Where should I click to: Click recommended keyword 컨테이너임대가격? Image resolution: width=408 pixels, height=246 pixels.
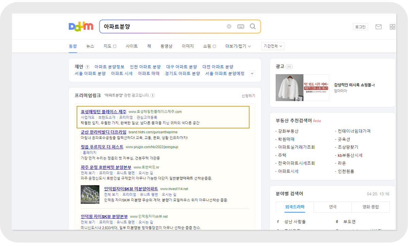pyautogui.click(x=354, y=131)
